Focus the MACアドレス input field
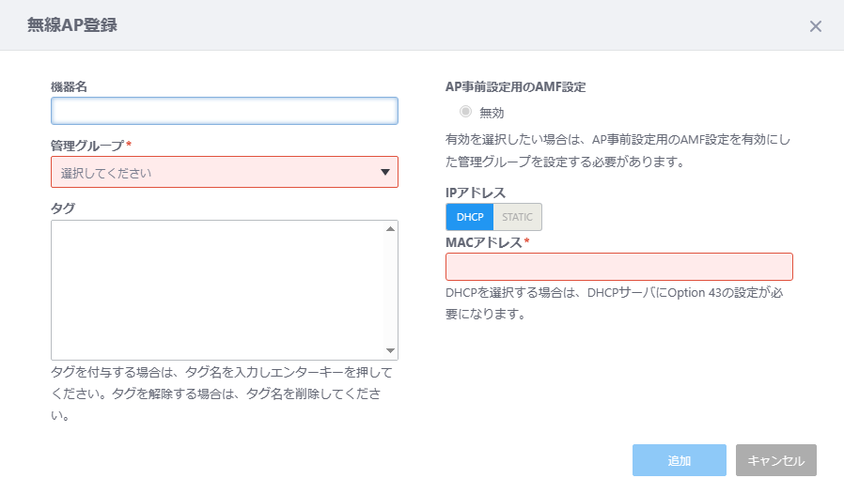Screen dimensions: 844x494 point(619,267)
